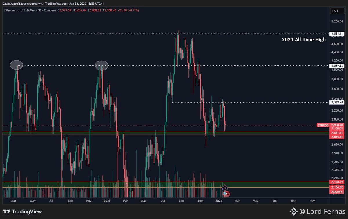
Task: Select the ellipse drawing at the December 2024 peak
Action: point(102,65)
